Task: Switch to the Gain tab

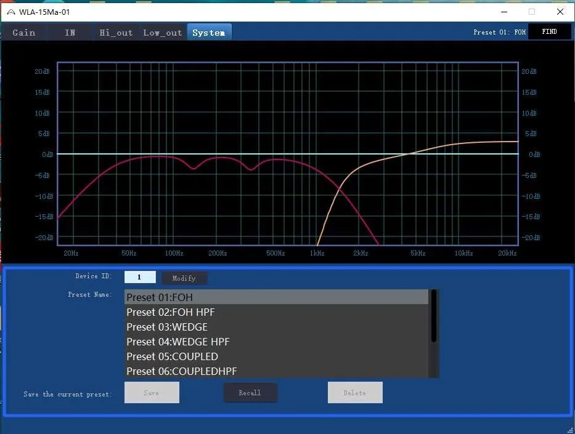Action: 24,33
